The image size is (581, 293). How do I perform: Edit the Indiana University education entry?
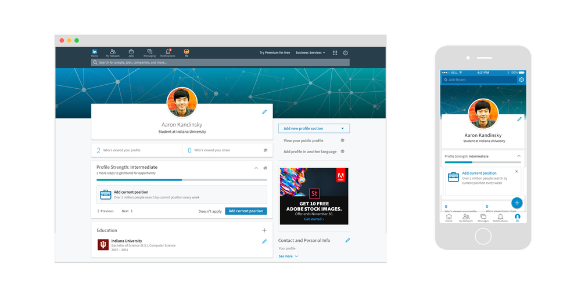click(x=264, y=241)
